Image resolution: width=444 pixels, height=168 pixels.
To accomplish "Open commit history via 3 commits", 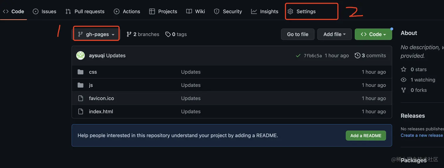I will (x=370, y=56).
